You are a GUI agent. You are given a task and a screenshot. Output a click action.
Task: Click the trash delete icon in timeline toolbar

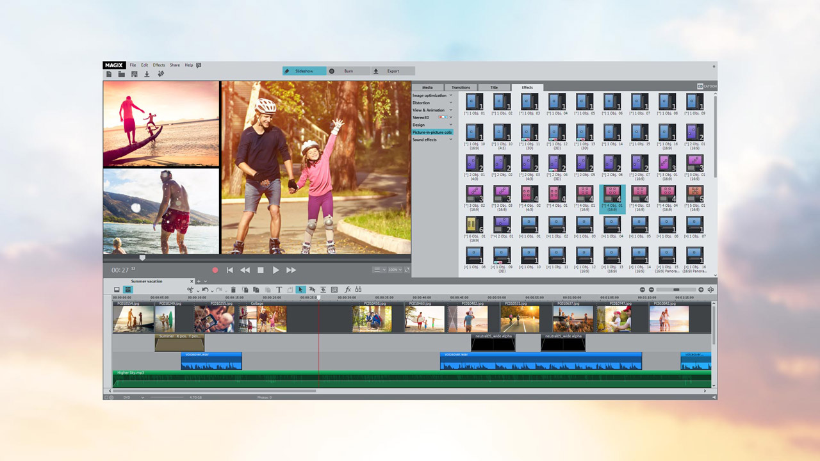pos(233,290)
